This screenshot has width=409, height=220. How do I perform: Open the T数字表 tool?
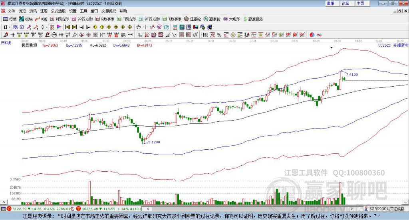172,19
